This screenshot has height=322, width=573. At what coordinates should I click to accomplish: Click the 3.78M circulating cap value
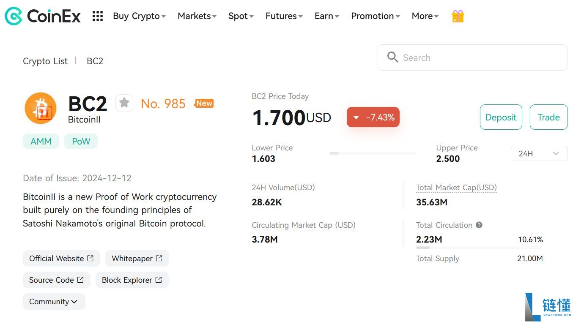point(265,240)
